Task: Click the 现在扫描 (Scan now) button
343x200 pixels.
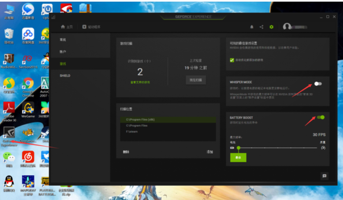Action: 195,80
